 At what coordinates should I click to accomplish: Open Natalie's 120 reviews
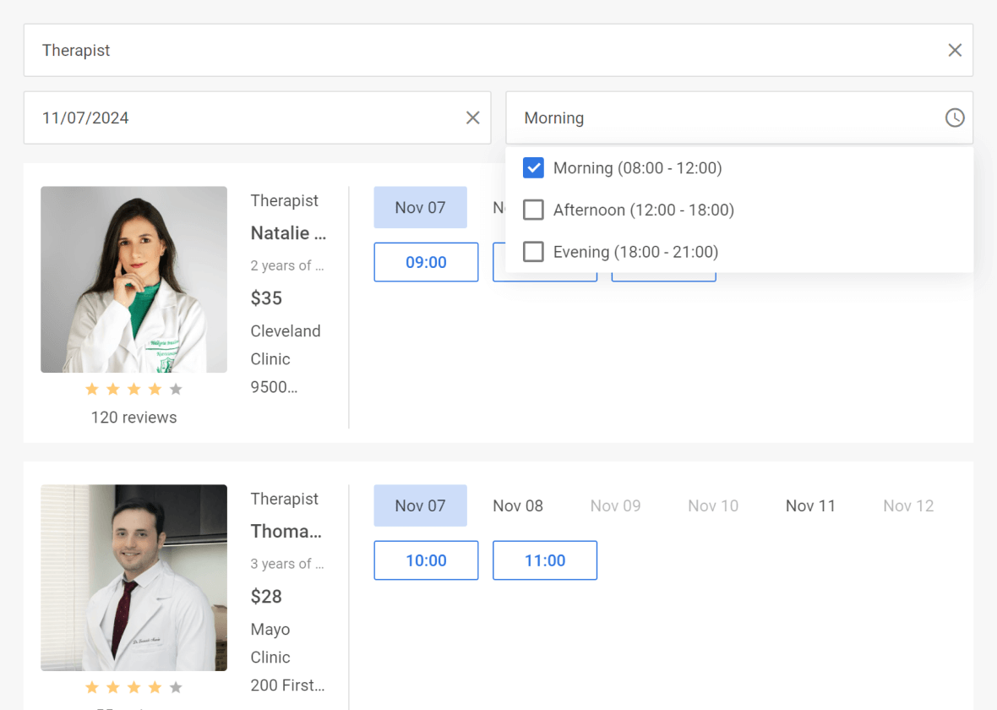tap(133, 417)
